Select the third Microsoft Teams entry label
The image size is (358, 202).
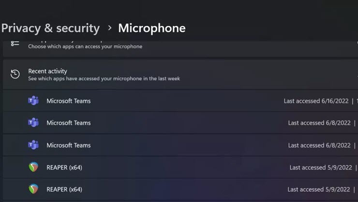click(68, 145)
